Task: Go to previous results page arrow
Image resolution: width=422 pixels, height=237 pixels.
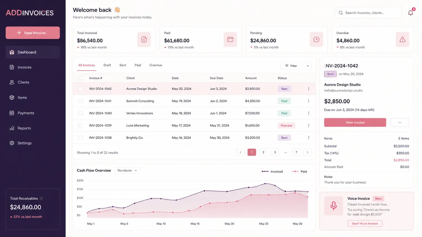Action: pyautogui.click(x=241, y=152)
